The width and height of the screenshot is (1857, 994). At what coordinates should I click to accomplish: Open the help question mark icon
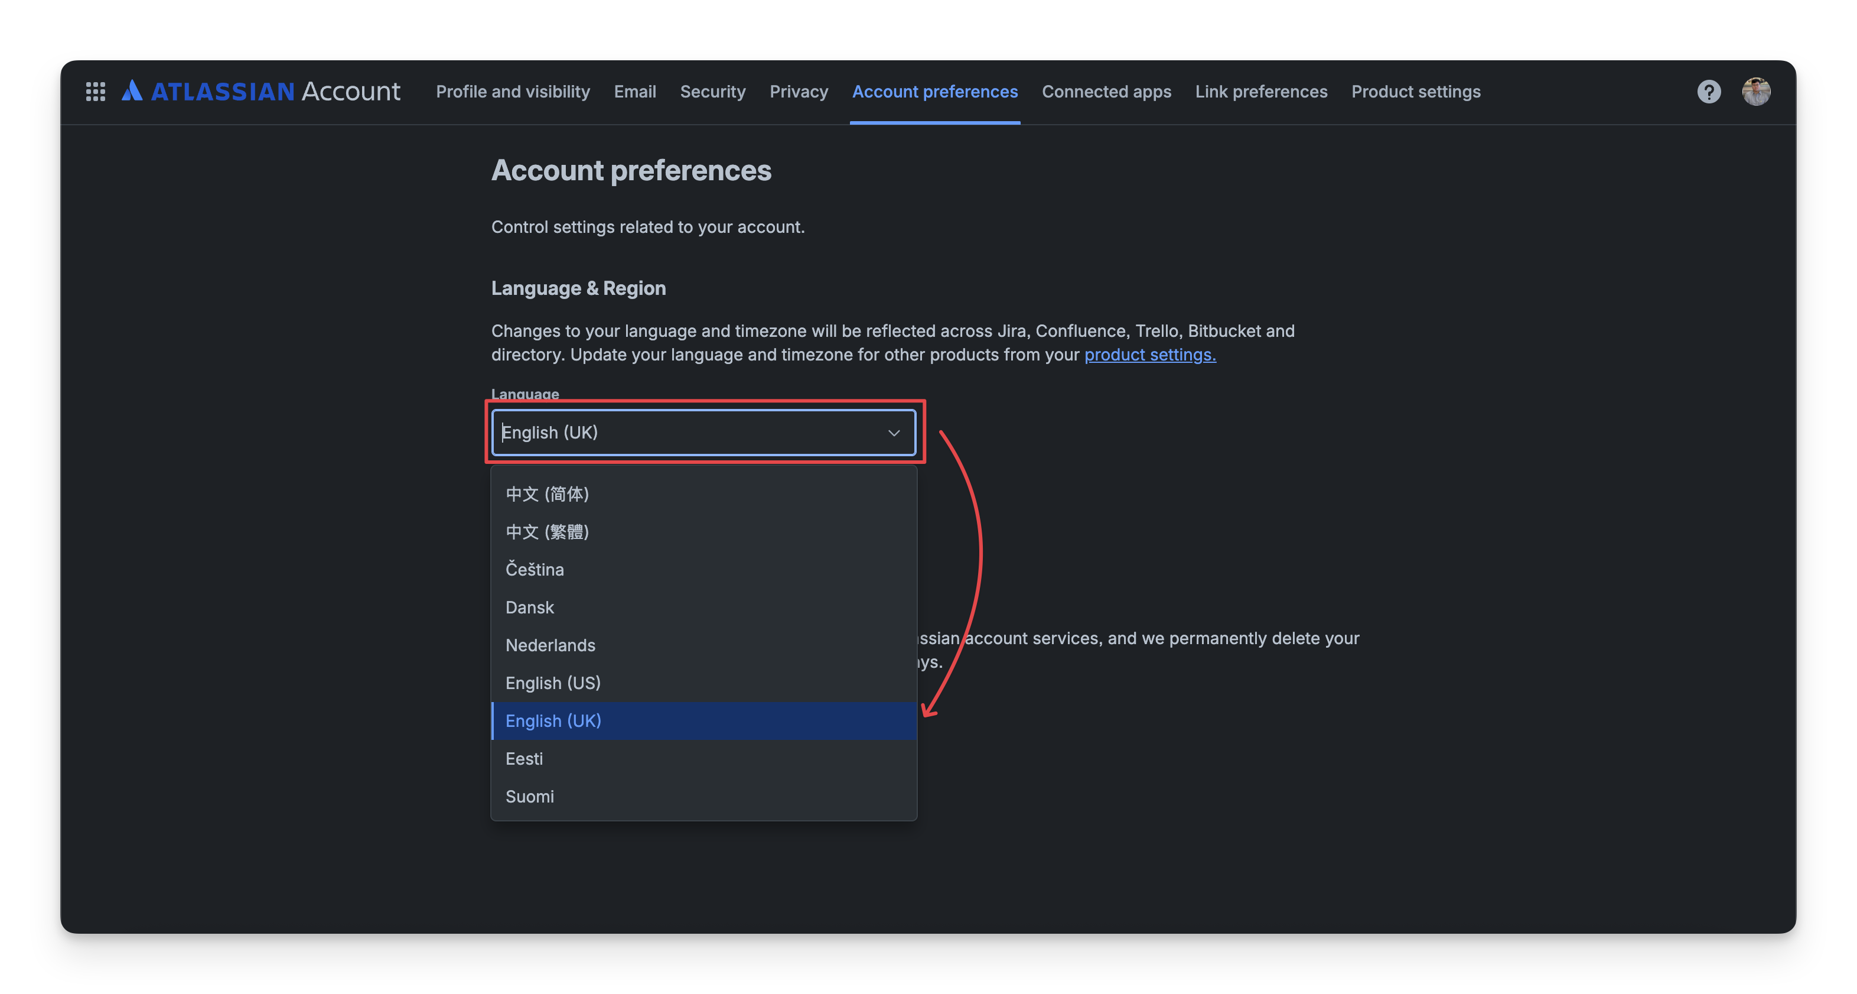point(1709,92)
